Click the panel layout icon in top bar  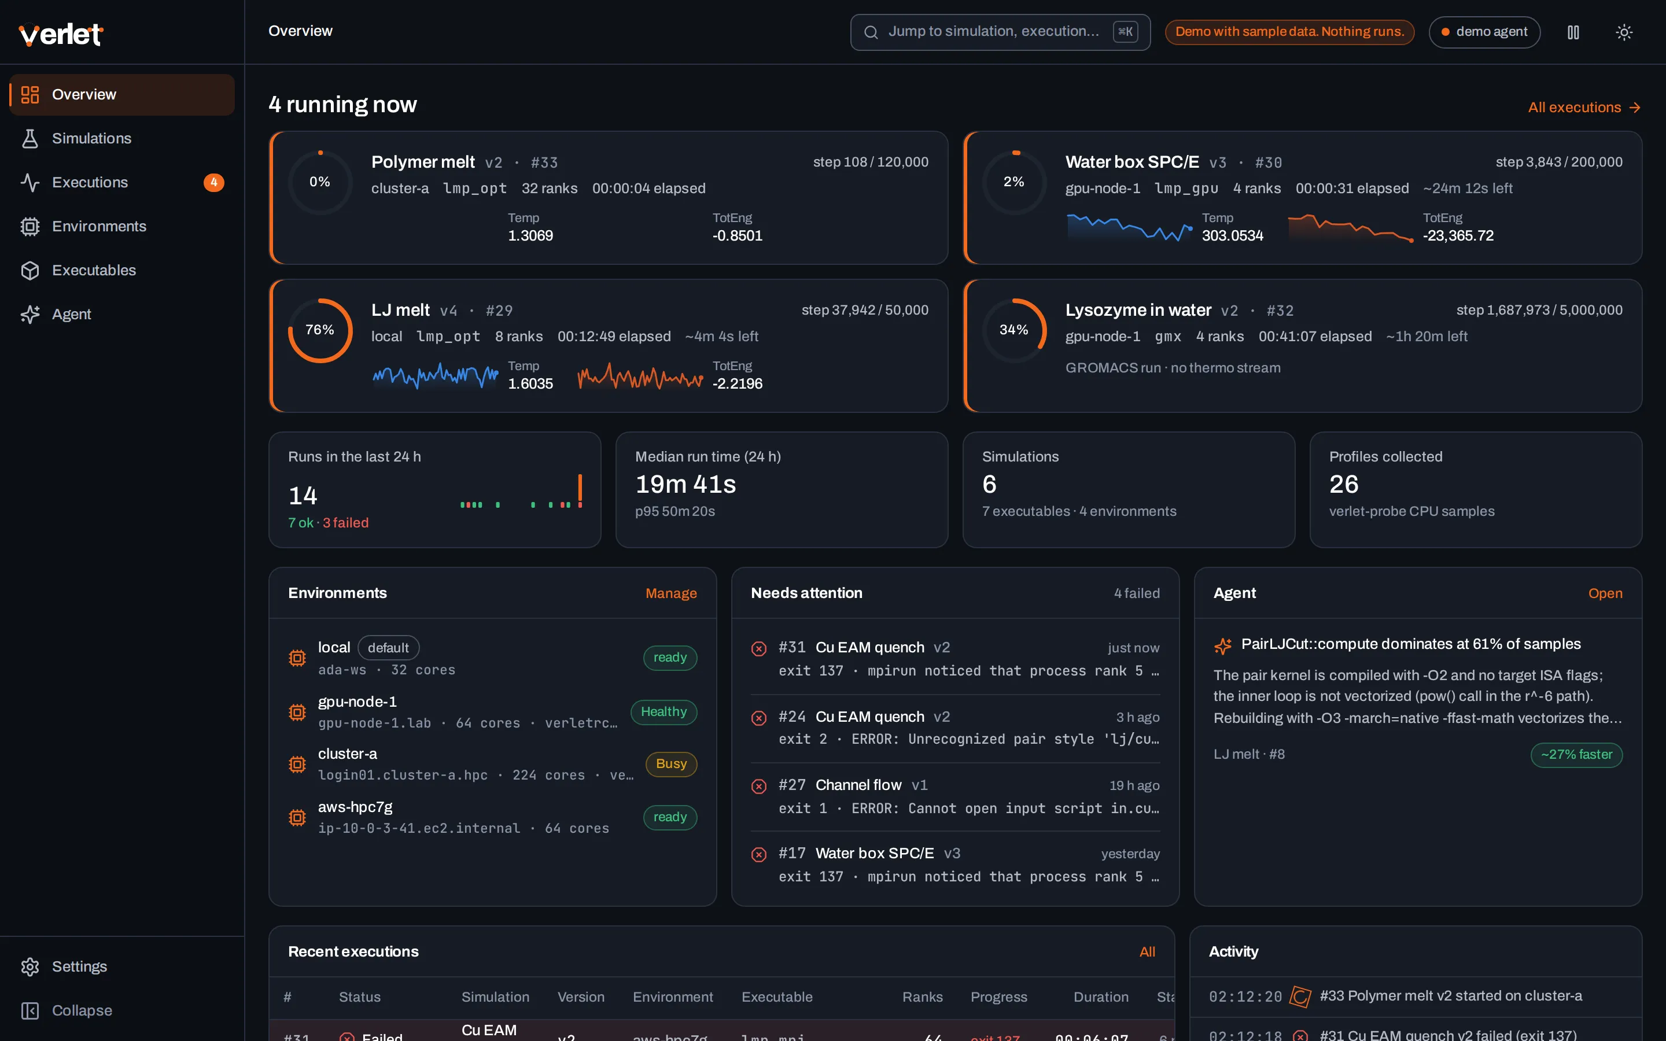coord(1573,32)
